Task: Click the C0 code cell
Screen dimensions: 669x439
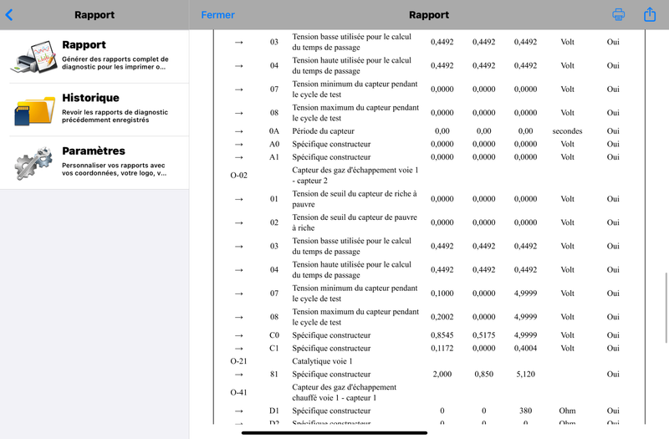Action: 274,335
